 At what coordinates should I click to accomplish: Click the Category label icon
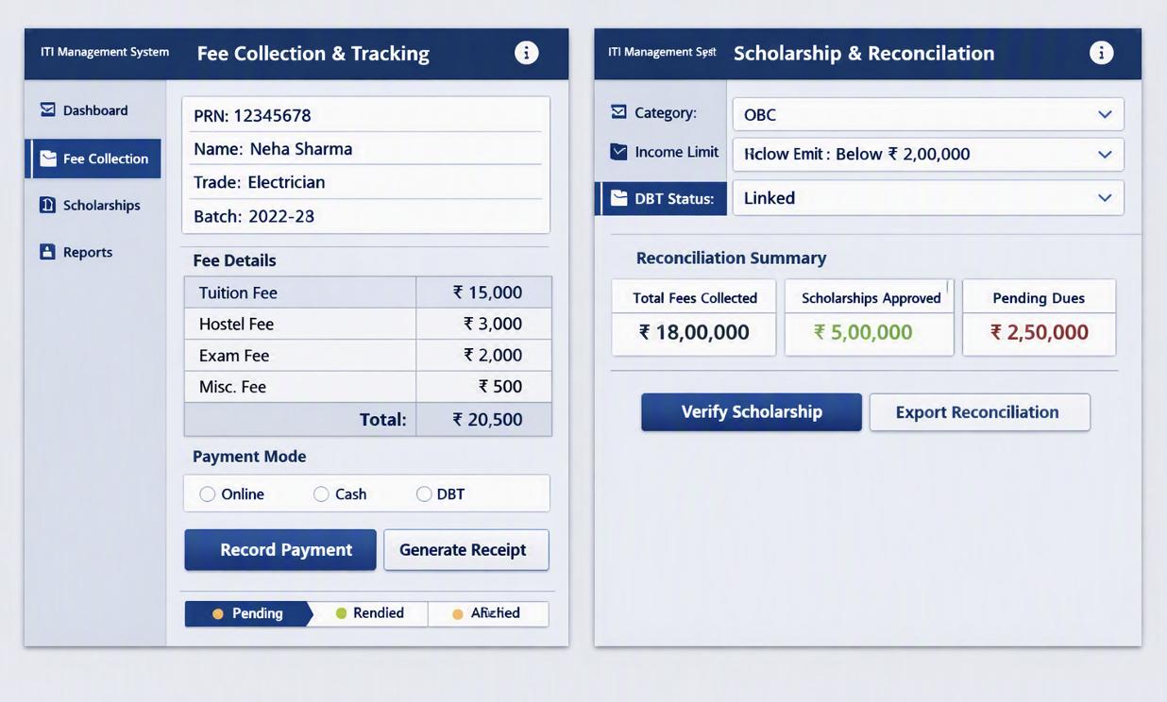coord(618,112)
